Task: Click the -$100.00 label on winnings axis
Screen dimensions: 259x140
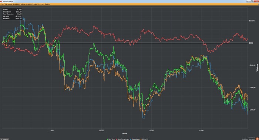Action: click(252, 65)
